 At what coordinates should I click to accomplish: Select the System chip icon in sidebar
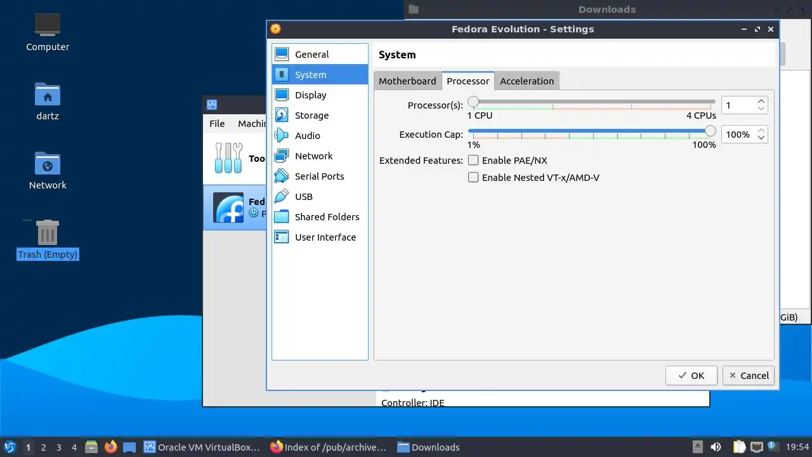(x=282, y=75)
